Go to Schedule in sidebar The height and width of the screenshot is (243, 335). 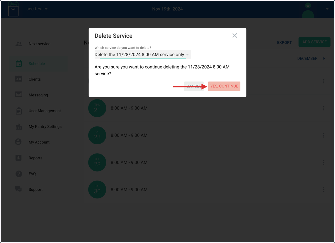[37, 64]
